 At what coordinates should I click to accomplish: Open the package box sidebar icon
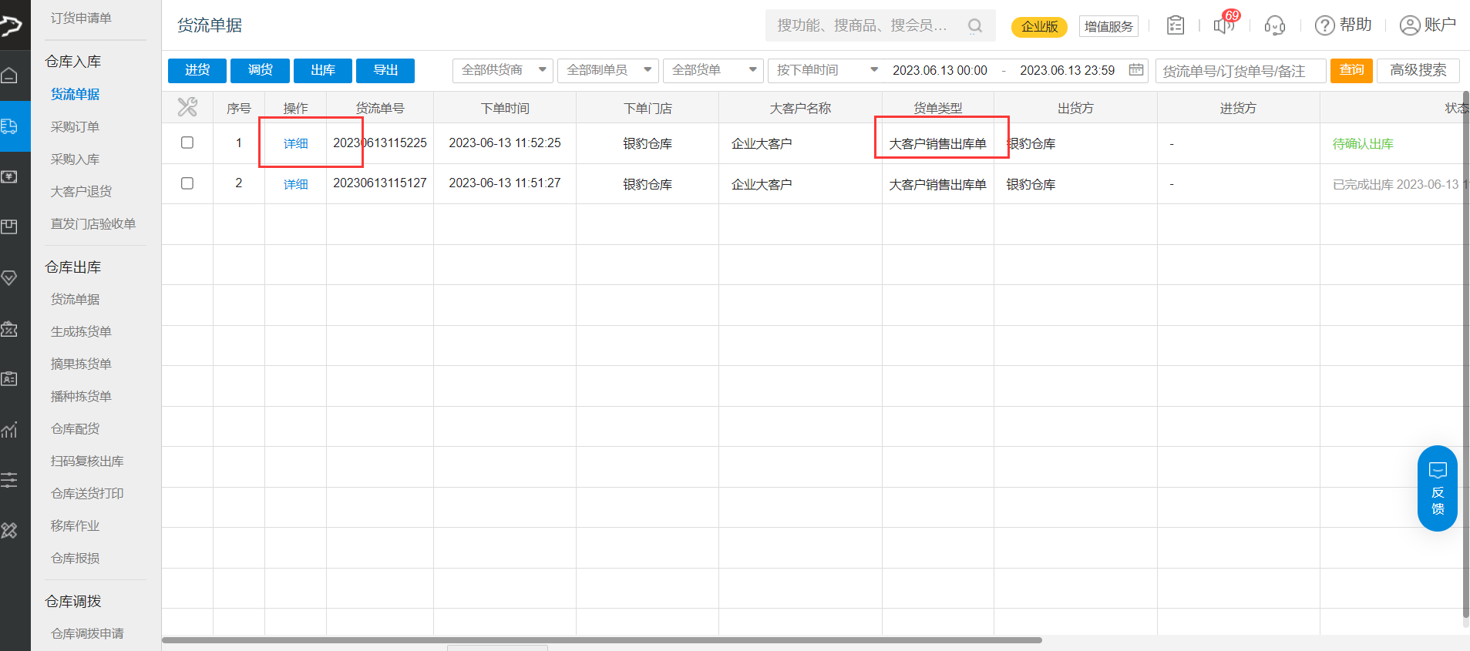point(9,227)
